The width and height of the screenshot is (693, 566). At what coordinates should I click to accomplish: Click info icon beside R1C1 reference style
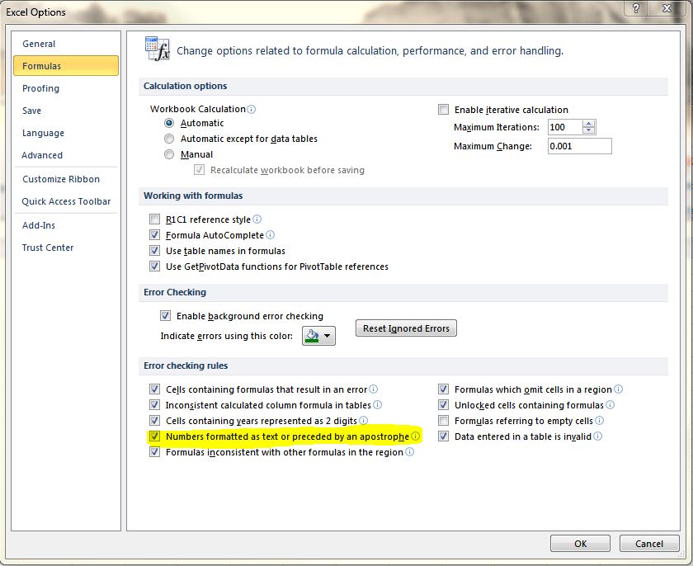point(257,219)
